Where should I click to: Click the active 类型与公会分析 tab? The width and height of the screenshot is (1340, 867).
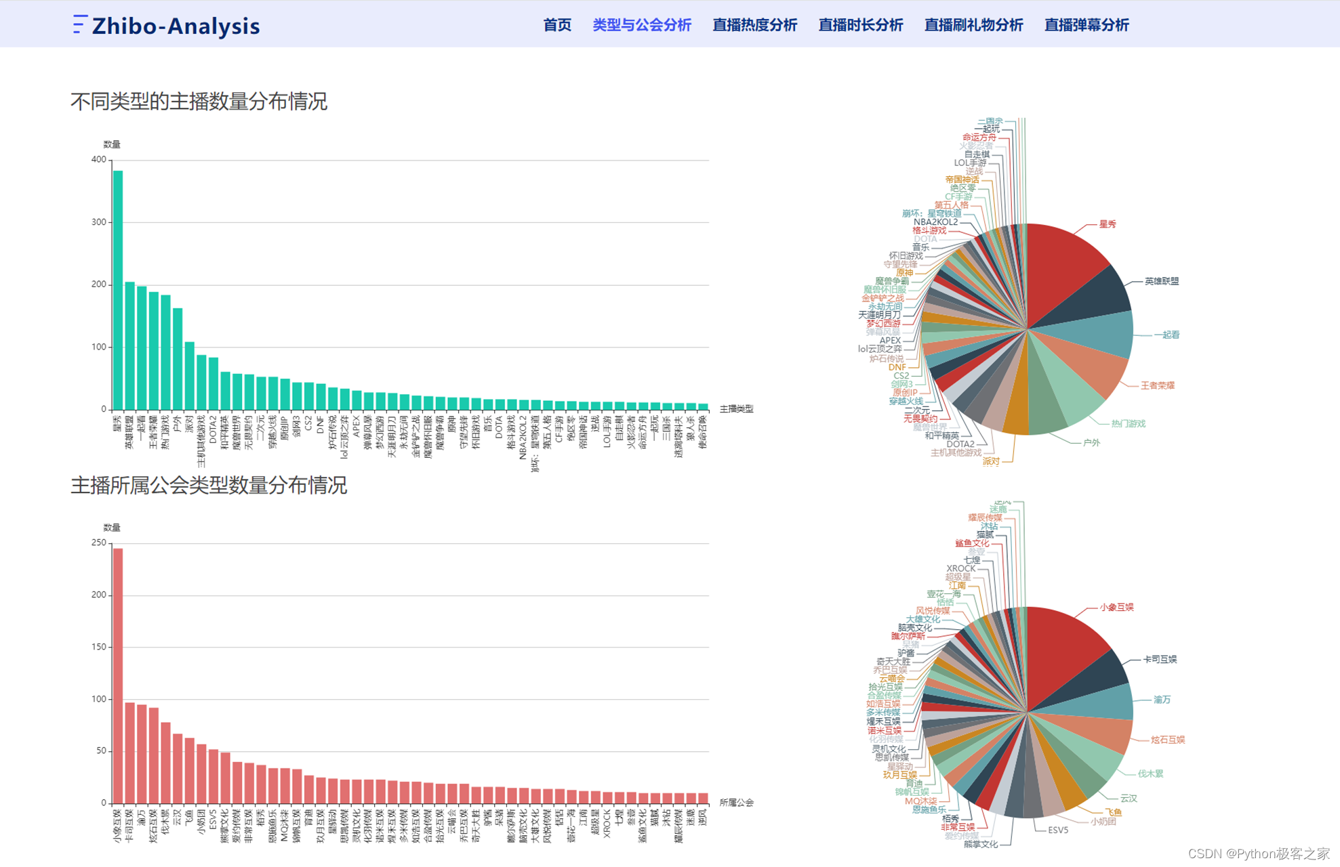pos(641,25)
